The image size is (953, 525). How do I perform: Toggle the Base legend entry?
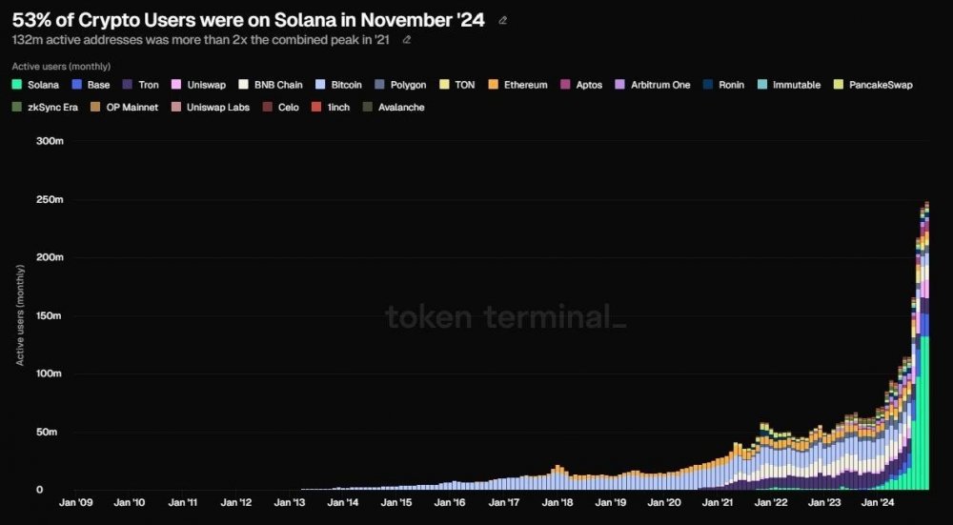(x=91, y=85)
